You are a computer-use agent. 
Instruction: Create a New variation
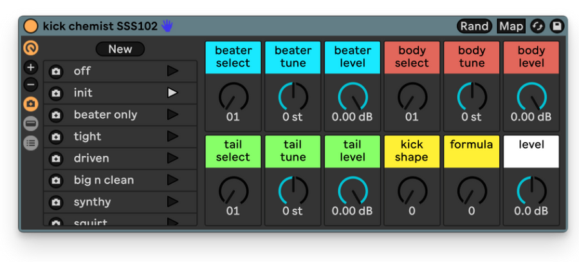point(120,49)
